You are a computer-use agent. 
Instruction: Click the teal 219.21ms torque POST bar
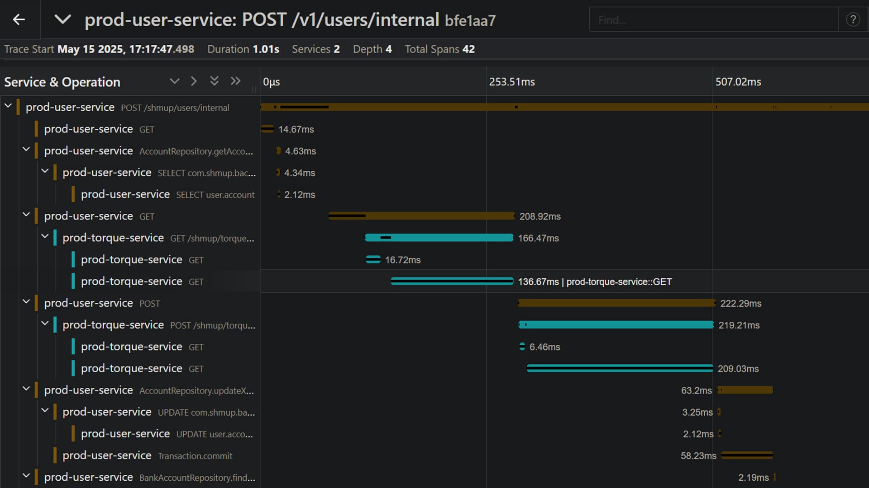(x=616, y=325)
